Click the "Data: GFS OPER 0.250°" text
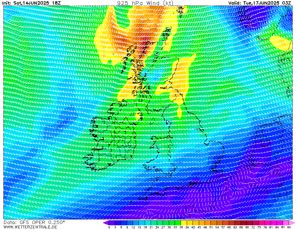The width and height of the screenshot is (296, 229). (x=34, y=223)
